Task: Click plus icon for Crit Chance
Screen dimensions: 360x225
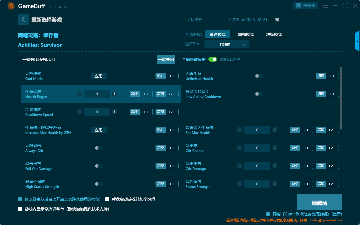Action: [x=275, y=148]
